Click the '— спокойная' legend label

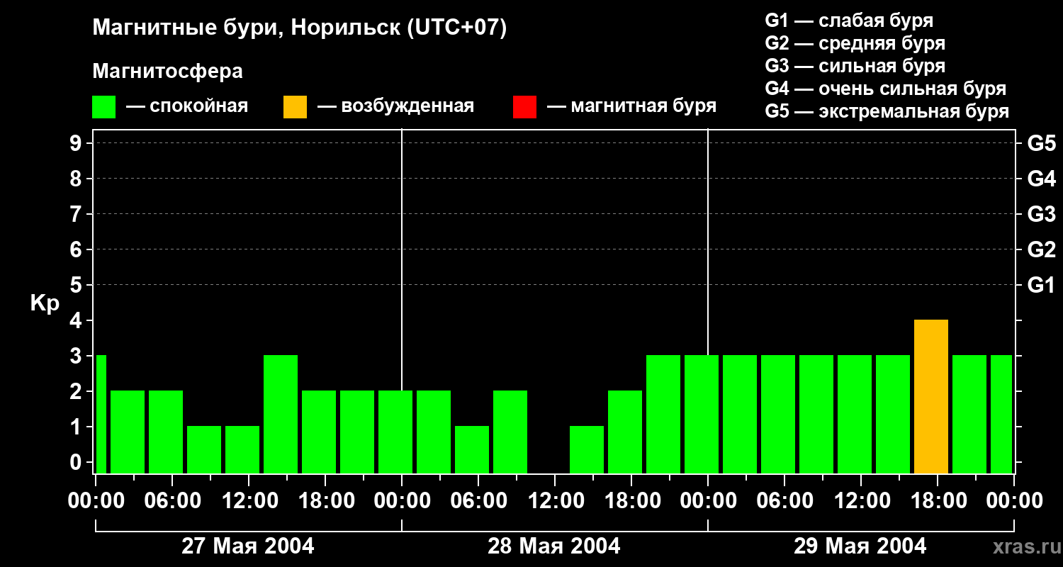(x=187, y=106)
